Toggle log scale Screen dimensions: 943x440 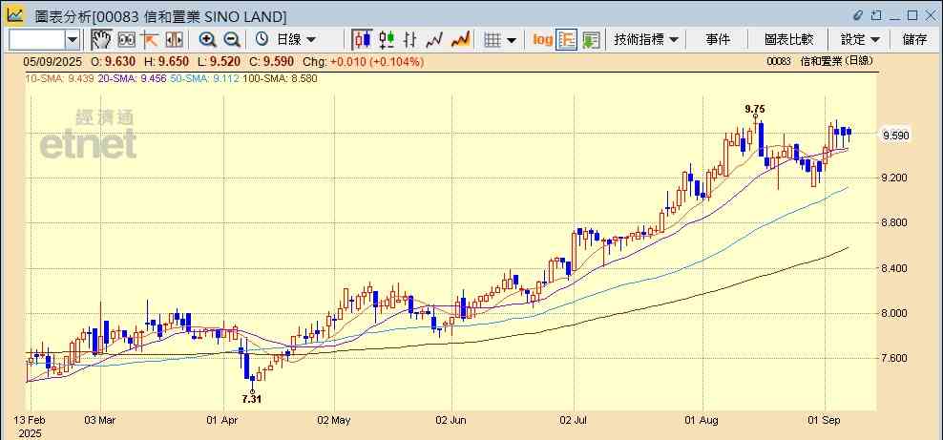[542, 40]
